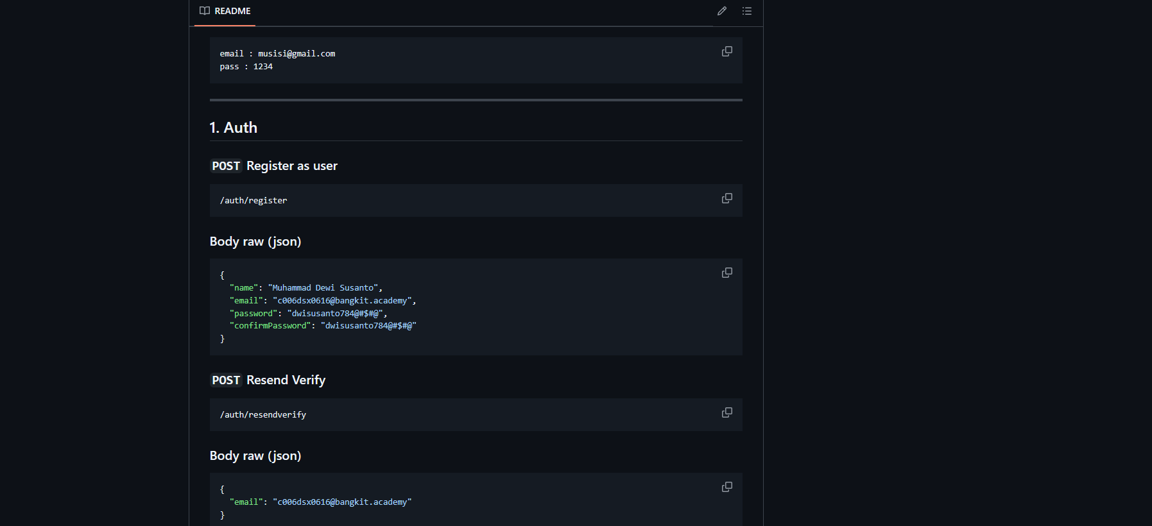Open the README outline list icon

click(x=747, y=11)
